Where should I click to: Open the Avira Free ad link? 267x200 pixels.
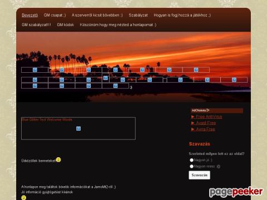pyautogui.click(x=205, y=129)
